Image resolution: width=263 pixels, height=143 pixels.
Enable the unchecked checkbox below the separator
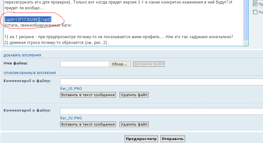(x=255, y=12)
